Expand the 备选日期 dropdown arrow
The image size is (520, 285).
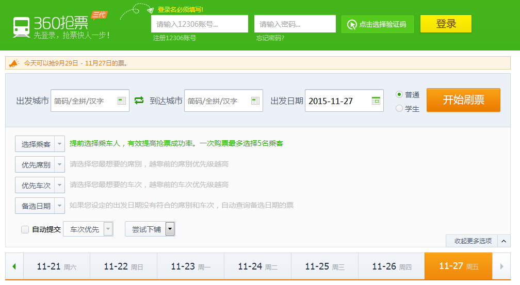(x=60, y=206)
